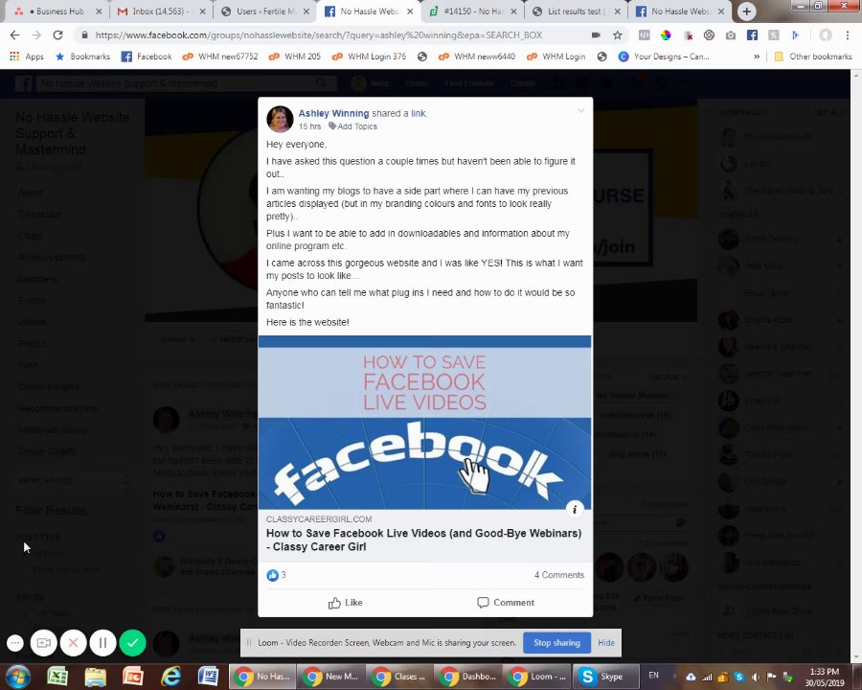862x690 pixels.
Task: Open the 4 Comments link
Action: [x=559, y=575]
